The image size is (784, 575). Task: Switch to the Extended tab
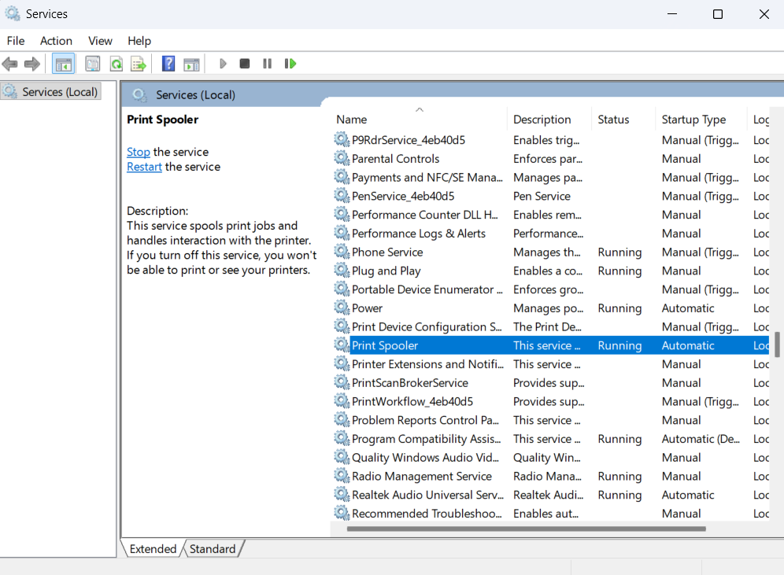pos(153,549)
